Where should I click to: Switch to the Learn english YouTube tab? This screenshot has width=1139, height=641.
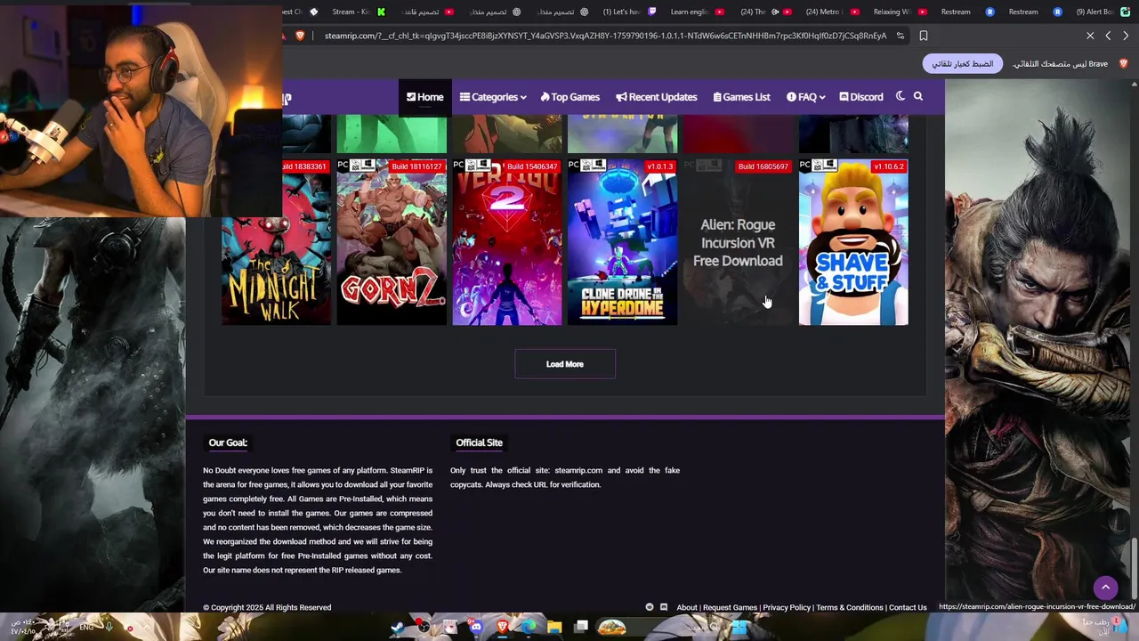coord(697,12)
